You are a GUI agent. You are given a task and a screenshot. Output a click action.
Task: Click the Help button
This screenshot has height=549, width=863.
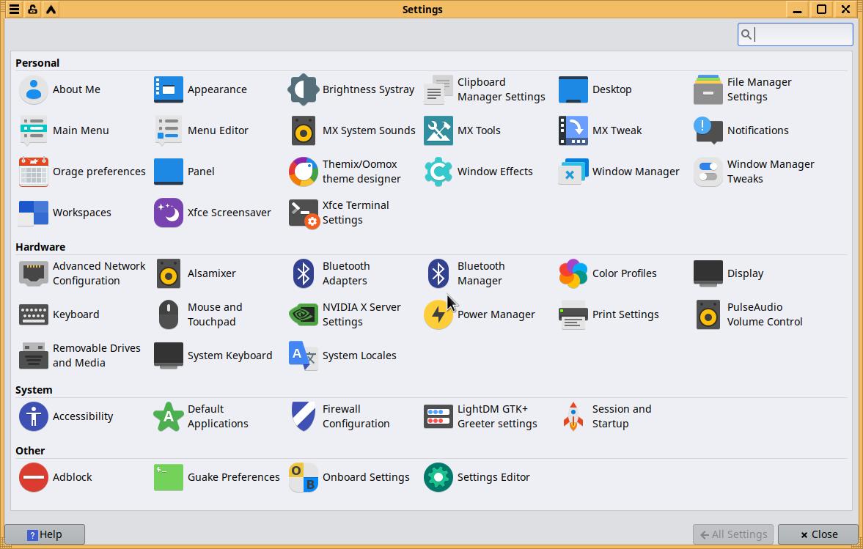[45, 534]
